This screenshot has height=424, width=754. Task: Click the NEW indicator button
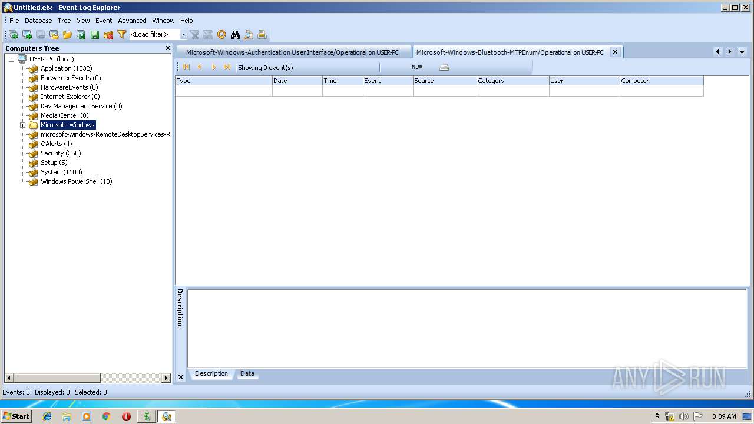point(417,67)
